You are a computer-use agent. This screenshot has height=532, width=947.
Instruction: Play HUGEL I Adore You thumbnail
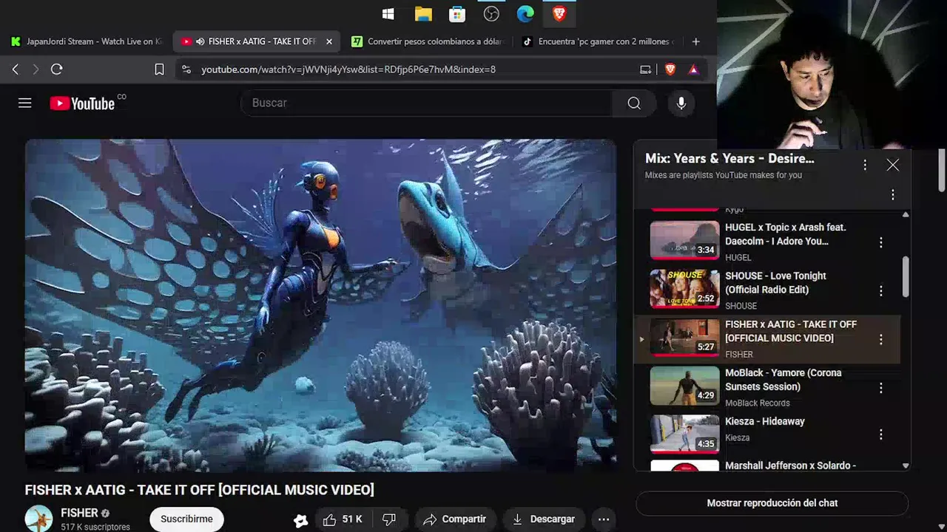[684, 241]
